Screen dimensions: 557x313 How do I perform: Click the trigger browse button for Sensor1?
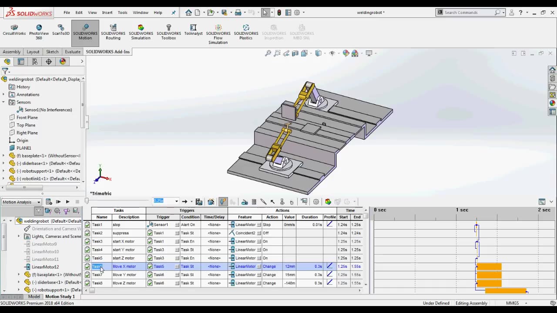177,225
